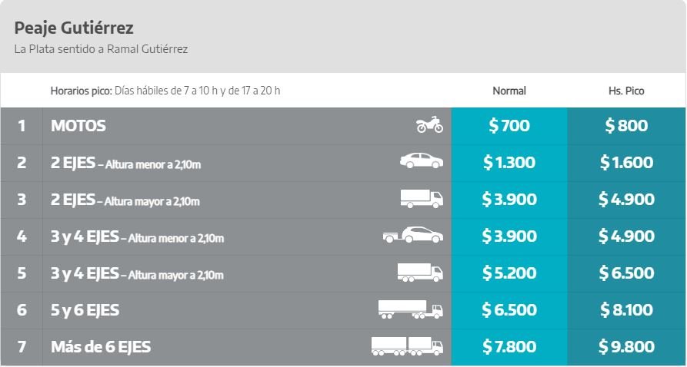The height and width of the screenshot is (367, 687).
Task: Click the sedan car icon in row 2
Action: [x=422, y=161]
